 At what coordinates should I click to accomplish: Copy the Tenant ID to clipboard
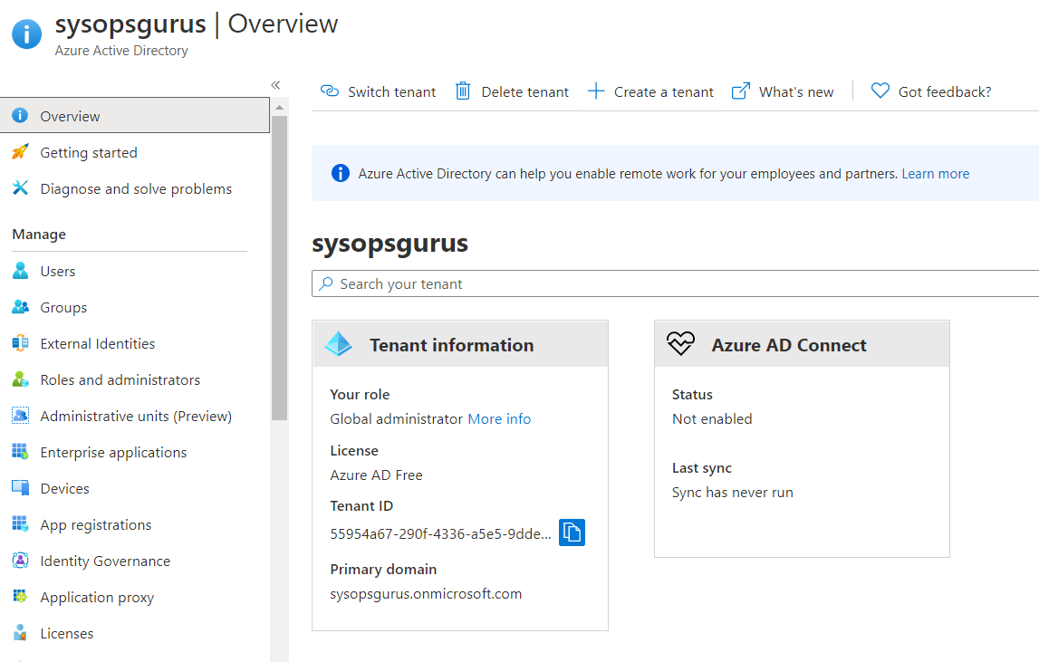[x=572, y=532]
